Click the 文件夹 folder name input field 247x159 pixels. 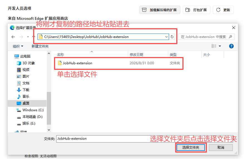tap(145, 139)
